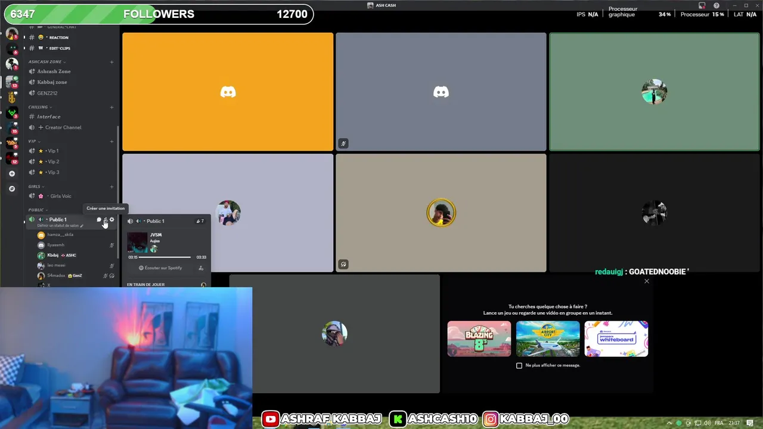Screen dimensions: 763x429
Task: Open the golden crest server icon
Action: pyautogui.click(x=12, y=96)
